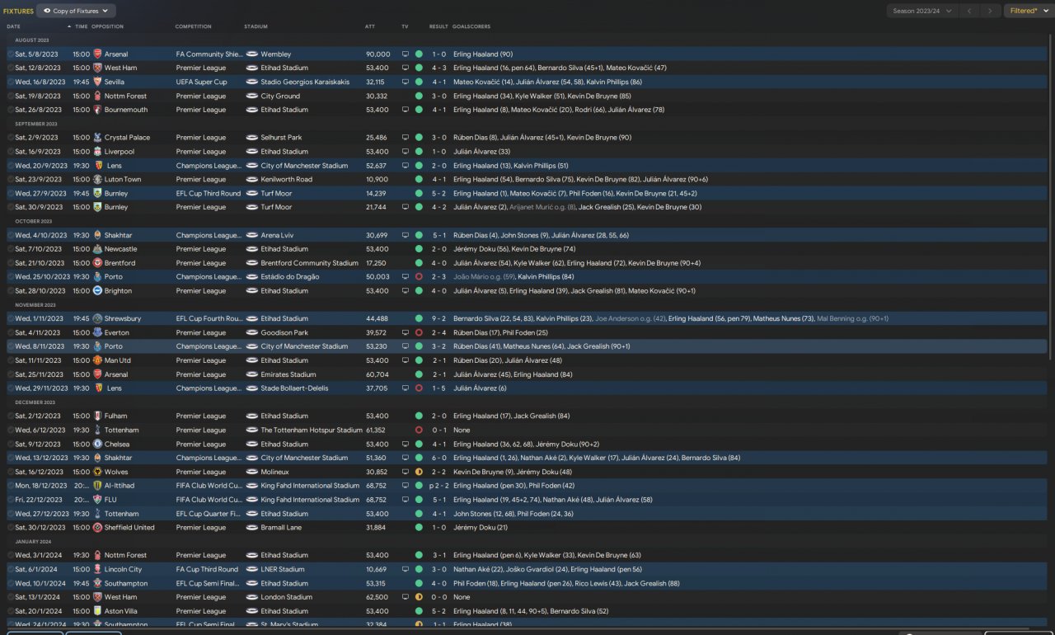Click the Brentford club crest icon
This screenshot has height=635, width=1055.
click(97, 263)
